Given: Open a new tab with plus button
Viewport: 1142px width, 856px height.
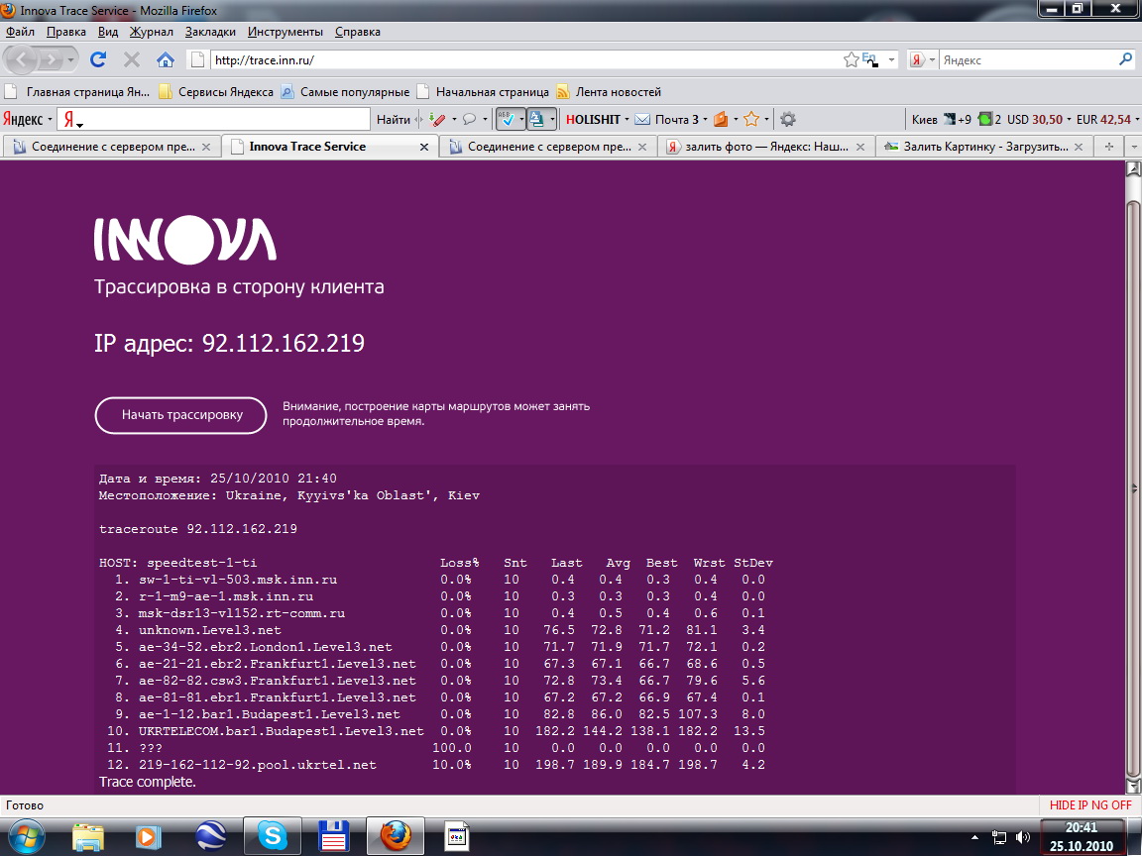Looking at the screenshot, I should click(1108, 147).
